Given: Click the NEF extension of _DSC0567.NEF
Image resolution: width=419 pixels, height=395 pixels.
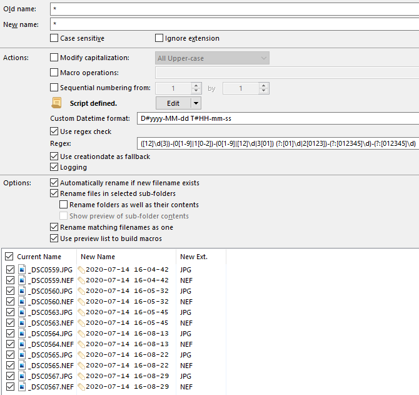Looking at the screenshot, I should pos(186,387).
